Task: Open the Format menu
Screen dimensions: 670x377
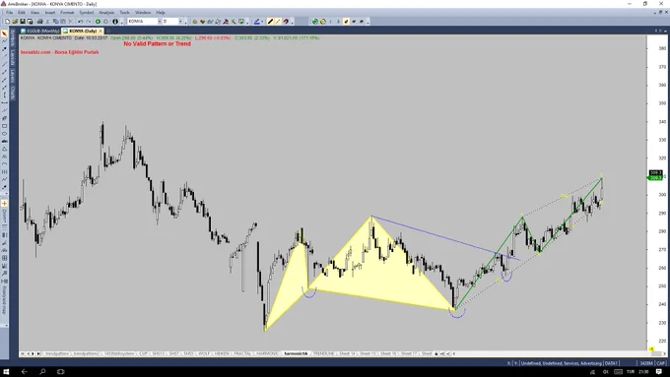Action: point(67,13)
